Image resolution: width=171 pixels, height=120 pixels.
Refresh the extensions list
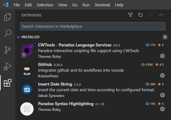pos(141,15)
